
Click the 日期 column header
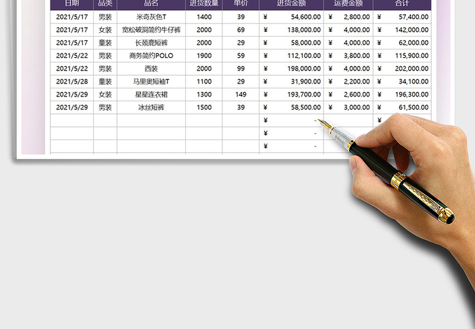pos(72,4)
